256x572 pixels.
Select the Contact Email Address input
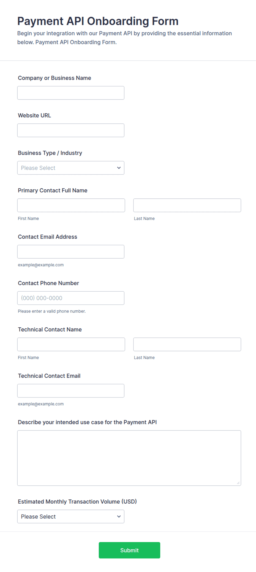pos(71,252)
